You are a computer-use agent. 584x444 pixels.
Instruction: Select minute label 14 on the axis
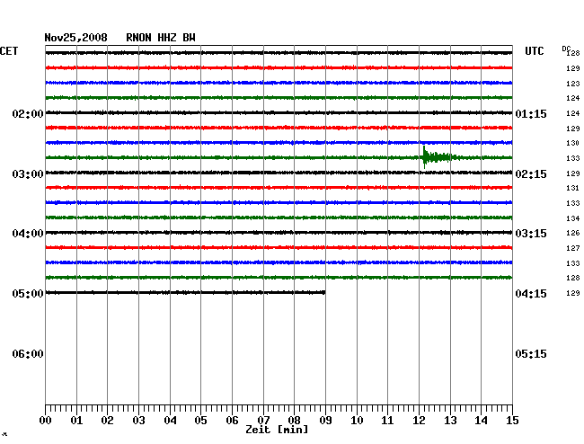point(481,421)
